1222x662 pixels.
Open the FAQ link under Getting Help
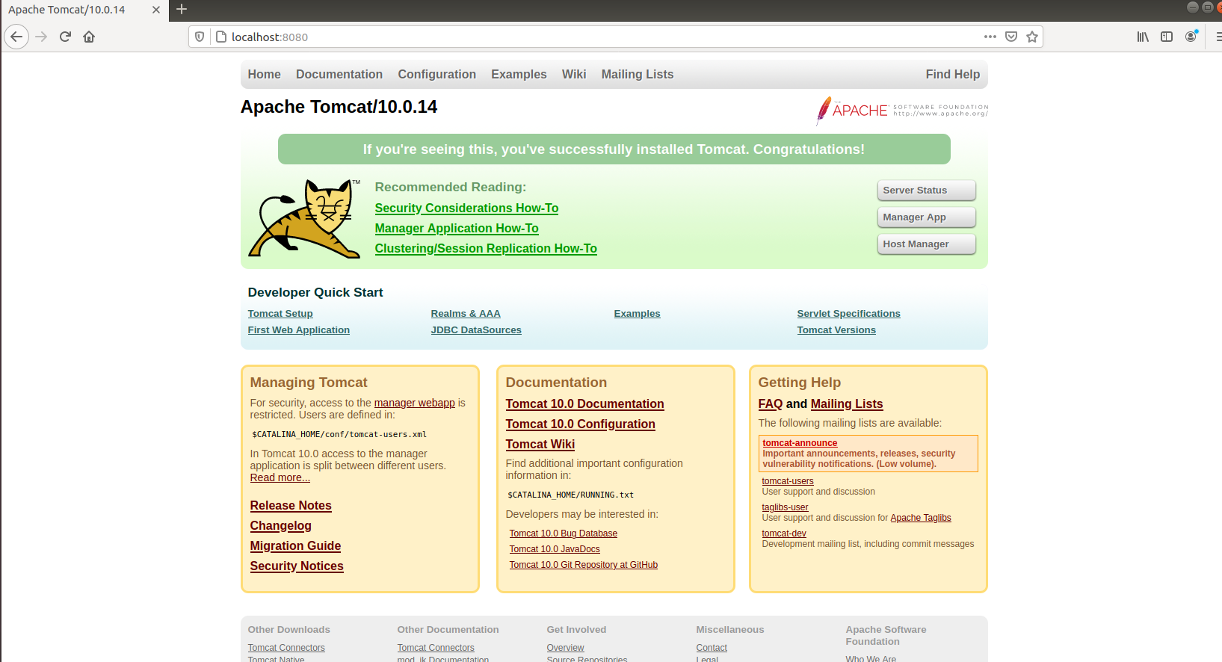(771, 404)
